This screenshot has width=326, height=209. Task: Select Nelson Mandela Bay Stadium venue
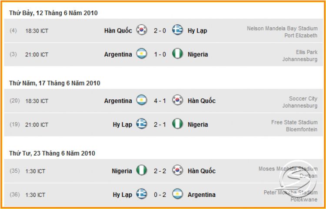click(282, 32)
